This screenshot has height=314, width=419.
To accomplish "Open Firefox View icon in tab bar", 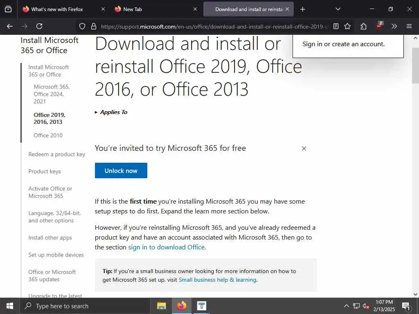I will [8, 9].
